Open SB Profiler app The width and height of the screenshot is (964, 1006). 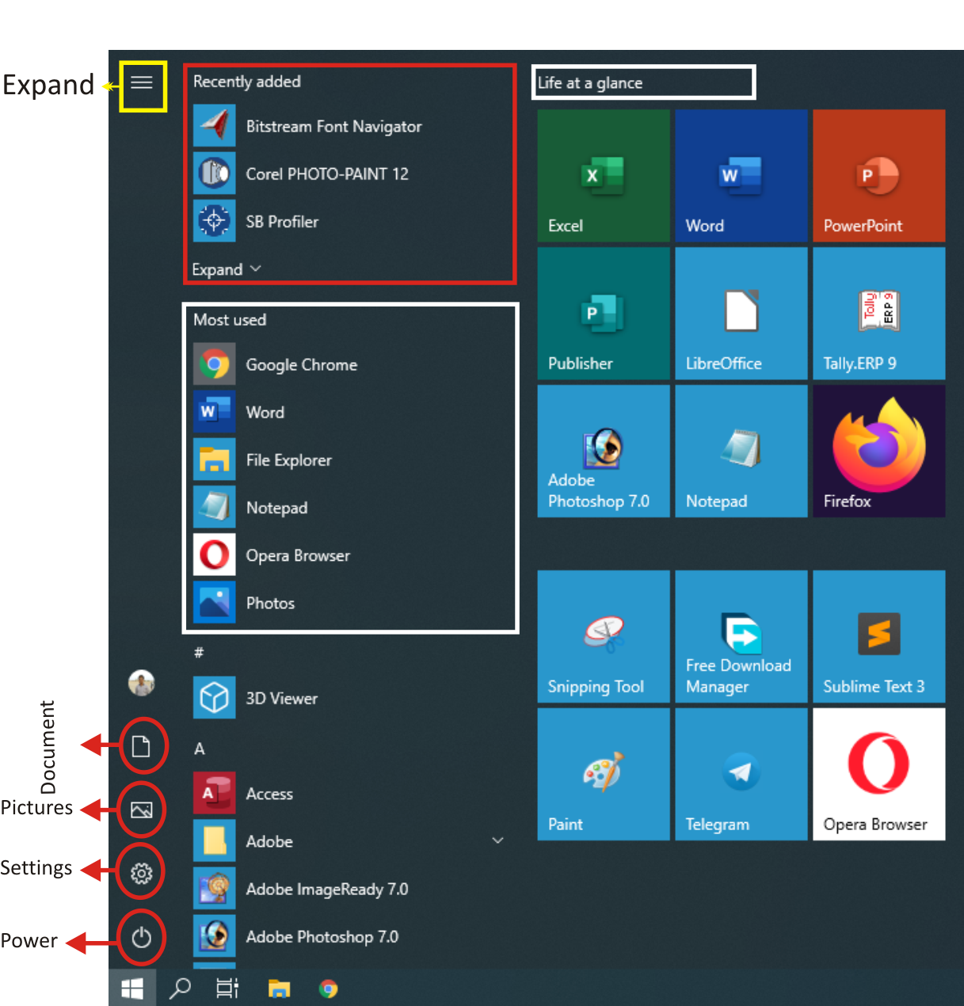349,221
